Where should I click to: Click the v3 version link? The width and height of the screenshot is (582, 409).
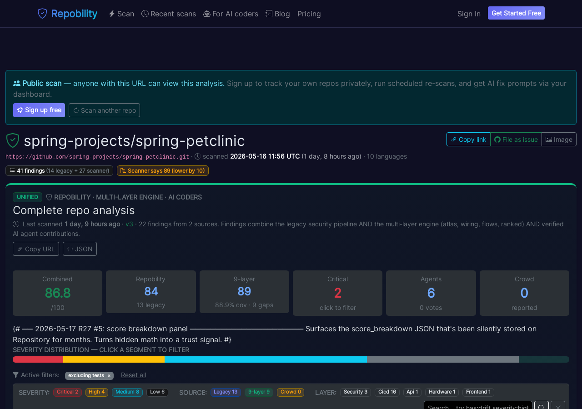point(129,224)
